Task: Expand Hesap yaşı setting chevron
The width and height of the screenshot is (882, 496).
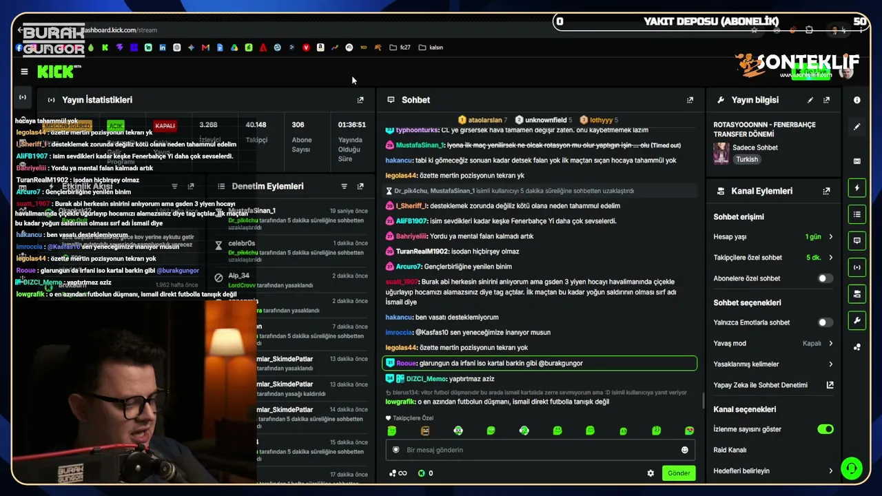Action: (x=830, y=237)
